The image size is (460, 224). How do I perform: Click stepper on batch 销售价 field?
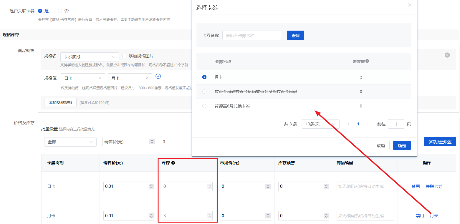point(152,142)
